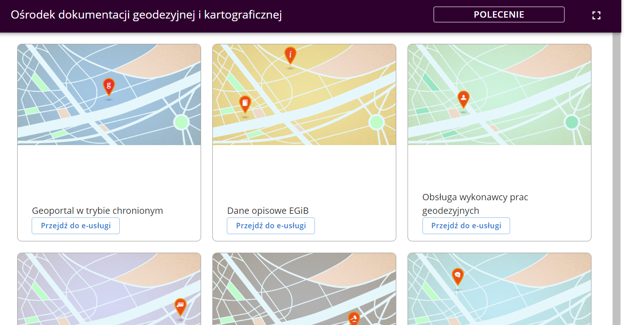Click the gavel pin on the gray map
Viewport: 624px width, 325px height.
pyautogui.click(x=354, y=318)
